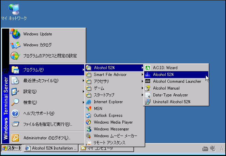The image size is (226, 156).
Task: Click the Run dialog icon
Action: pyautogui.click(x=15, y=124)
